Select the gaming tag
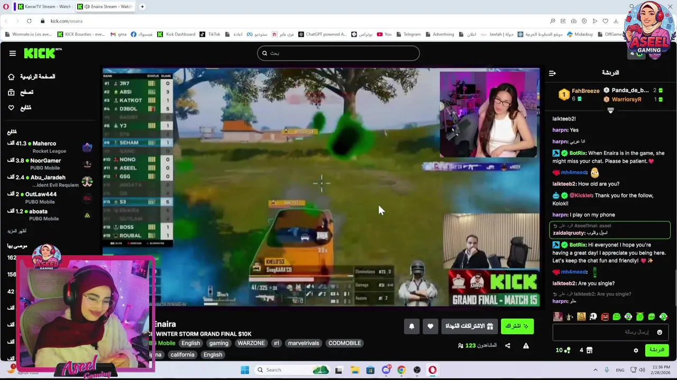 point(218,343)
